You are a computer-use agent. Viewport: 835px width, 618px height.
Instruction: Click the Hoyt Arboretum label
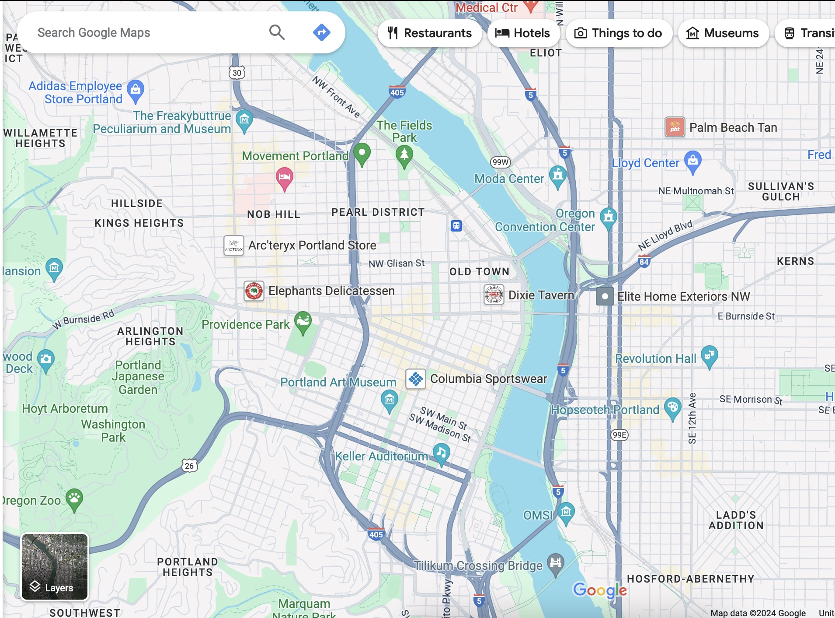pos(65,409)
